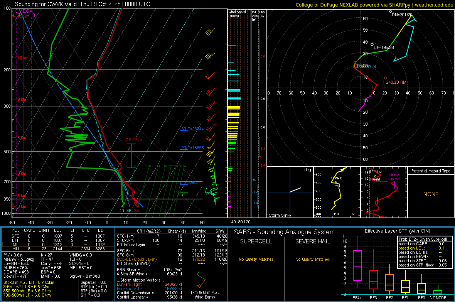Select the '12 km' height marker
455x302 pixels.
[23, 58]
